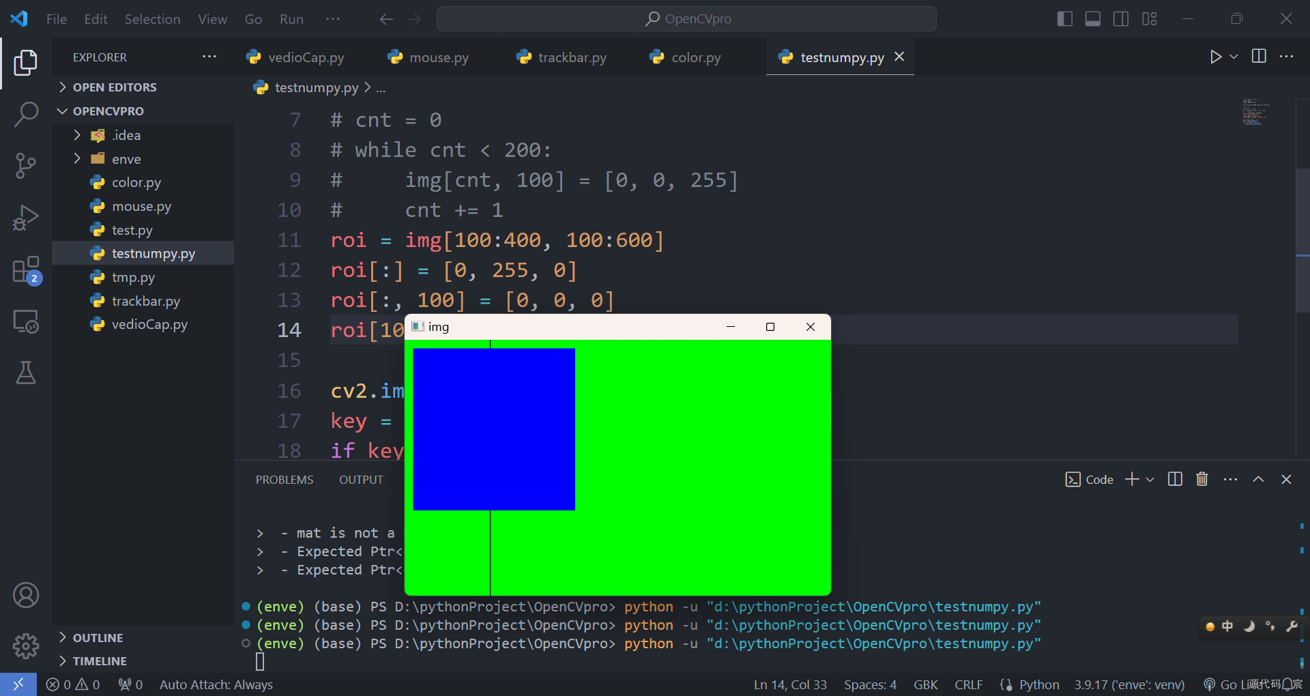Open the File menu
Image resolution: width=1310 pixels, height=696 pixels.
(x=57, y=19)
